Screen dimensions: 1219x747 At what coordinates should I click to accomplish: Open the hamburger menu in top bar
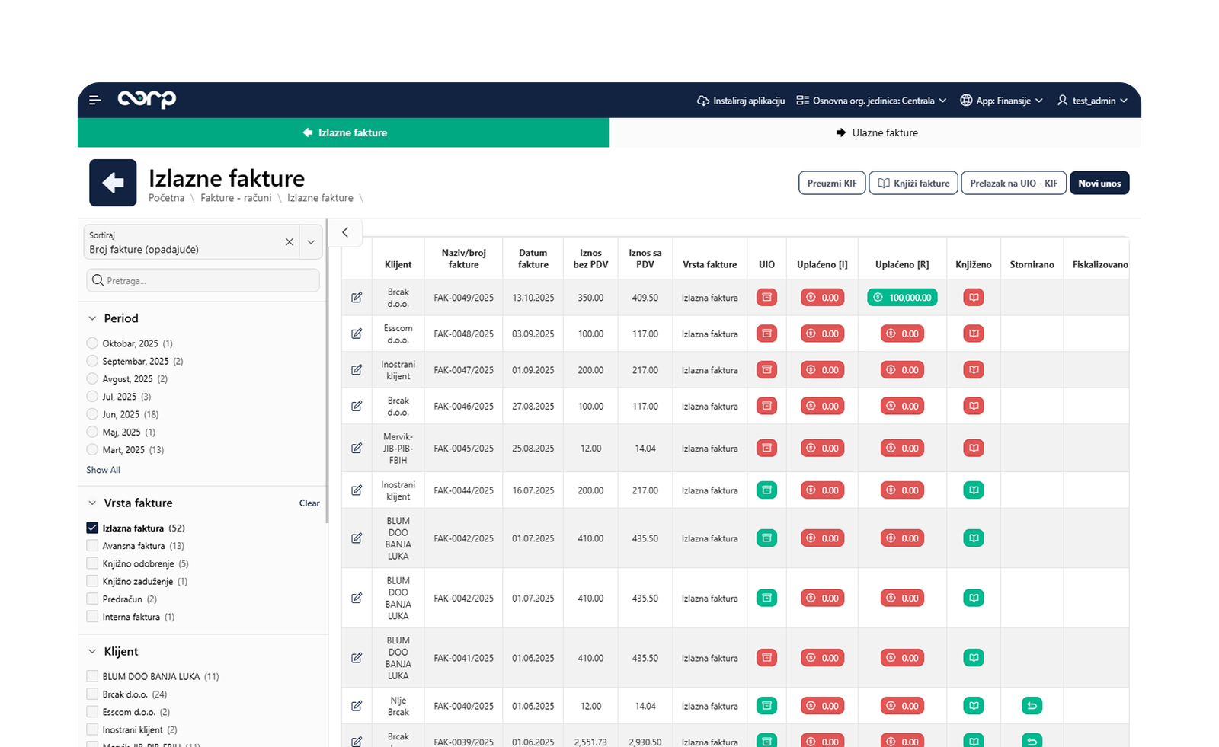(94, 100)
